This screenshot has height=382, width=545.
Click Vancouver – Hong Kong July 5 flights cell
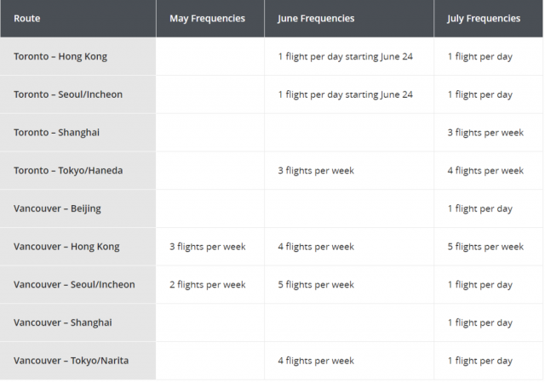488,247
